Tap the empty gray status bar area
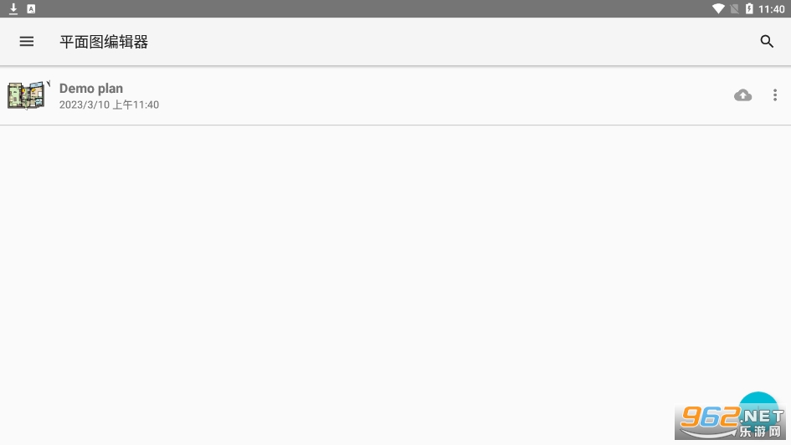Image resolution: width=791 pixels, height=445 pixels. 373,8
